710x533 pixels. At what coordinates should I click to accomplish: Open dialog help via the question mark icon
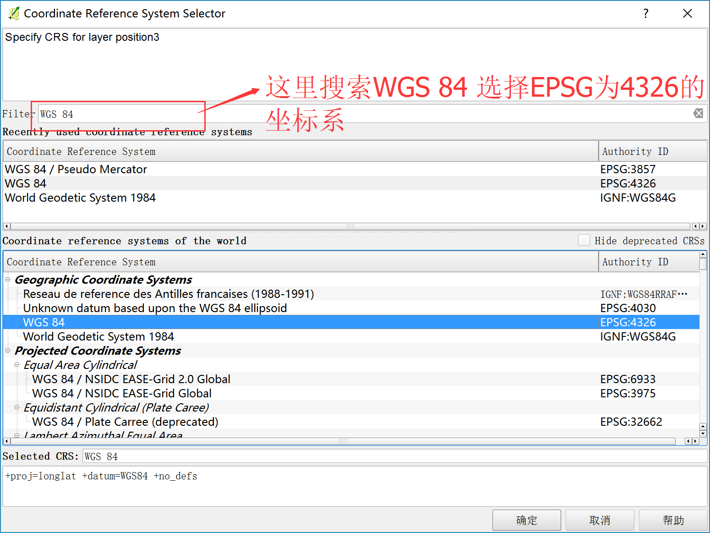(646, 13)
